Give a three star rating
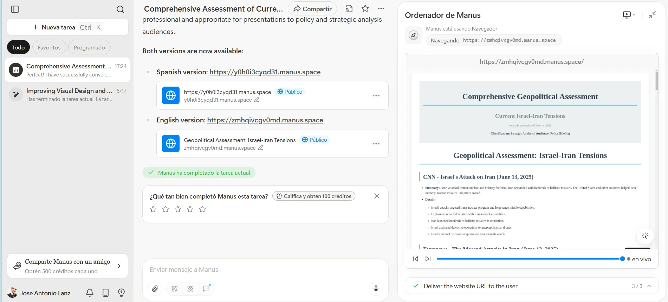 tap(178, 209)
